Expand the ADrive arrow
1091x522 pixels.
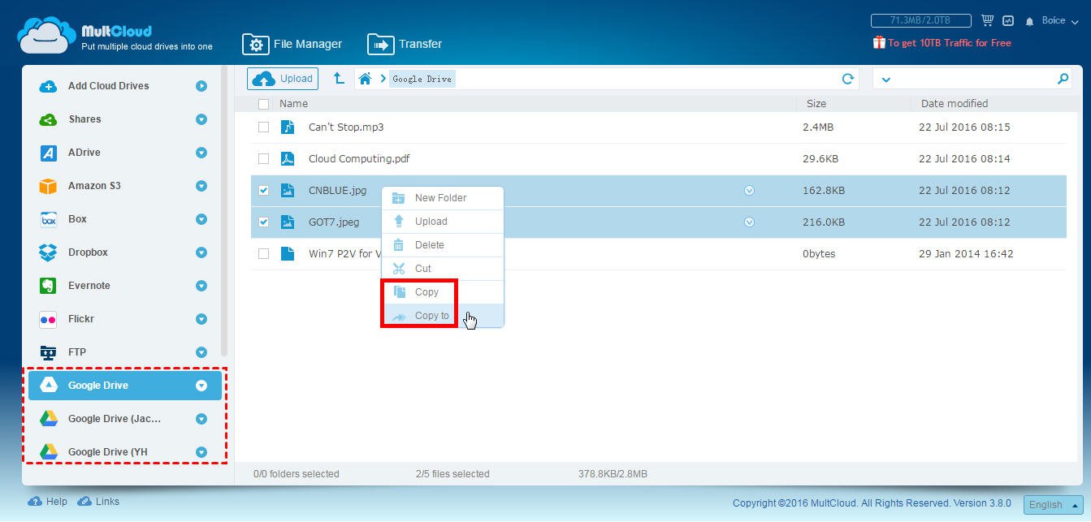pos(201,153)
